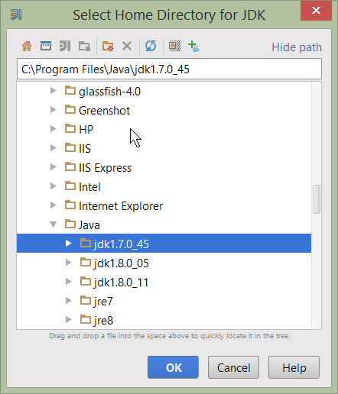Click the vertical scrollbar thumb
Image resolution: width=338 pixels, height=394 pixels.
[x=317, y=199]
